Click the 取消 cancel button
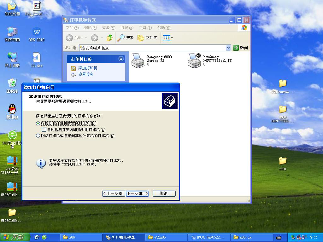Image resolution: width=323 pixels, height=242 pixels. click(164, 193)
